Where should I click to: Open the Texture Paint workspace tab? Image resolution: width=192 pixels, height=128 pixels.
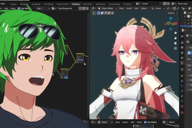63,4
